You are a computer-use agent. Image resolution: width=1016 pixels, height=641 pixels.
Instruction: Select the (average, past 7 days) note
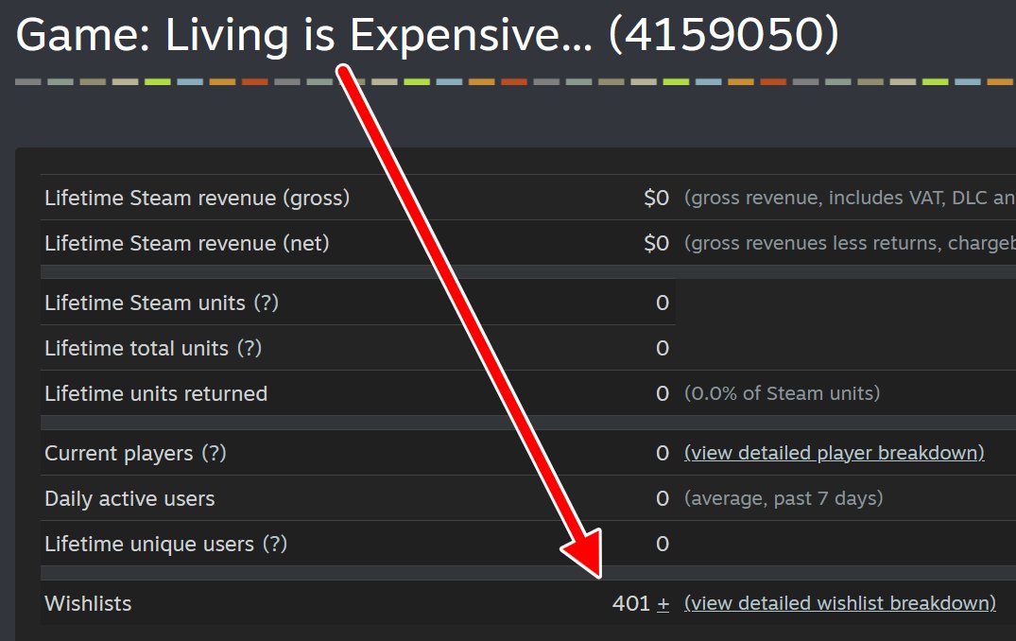[x=784, y=498]
